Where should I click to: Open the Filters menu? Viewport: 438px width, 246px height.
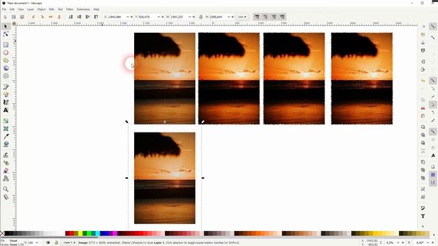point(70,9)
